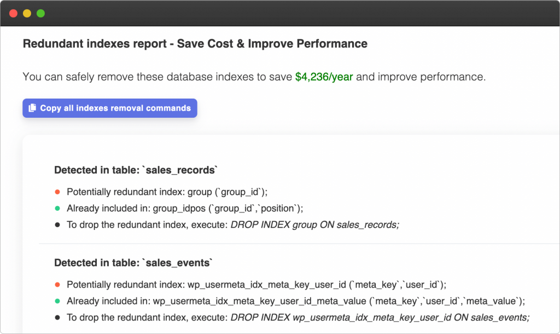
Task: Click the DROP INDEX group ON sales_records command
Action: (x=314, y=225)
